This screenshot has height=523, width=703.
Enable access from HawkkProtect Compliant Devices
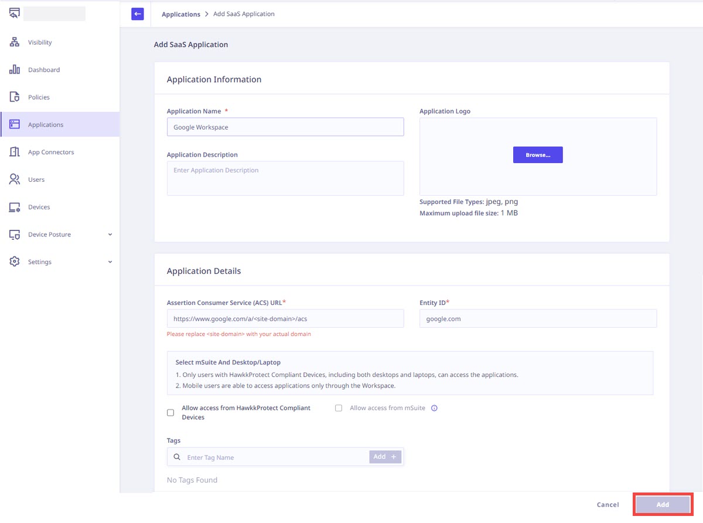[x=170, y=413]
